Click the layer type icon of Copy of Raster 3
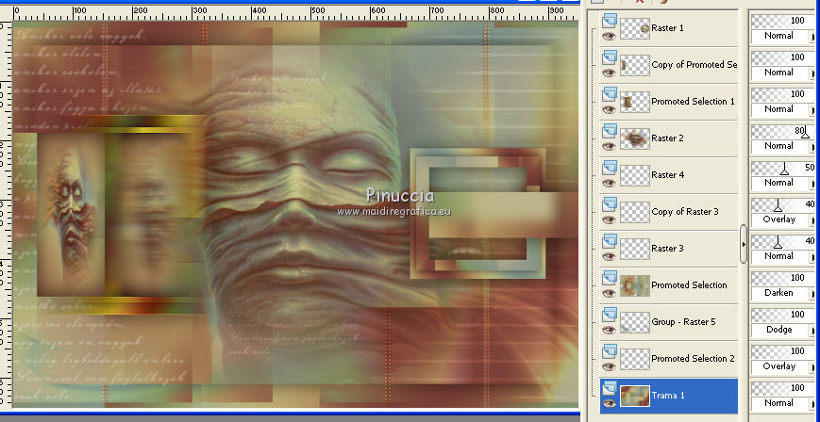This screenshot has height=422, width=820. pos(610,204)
